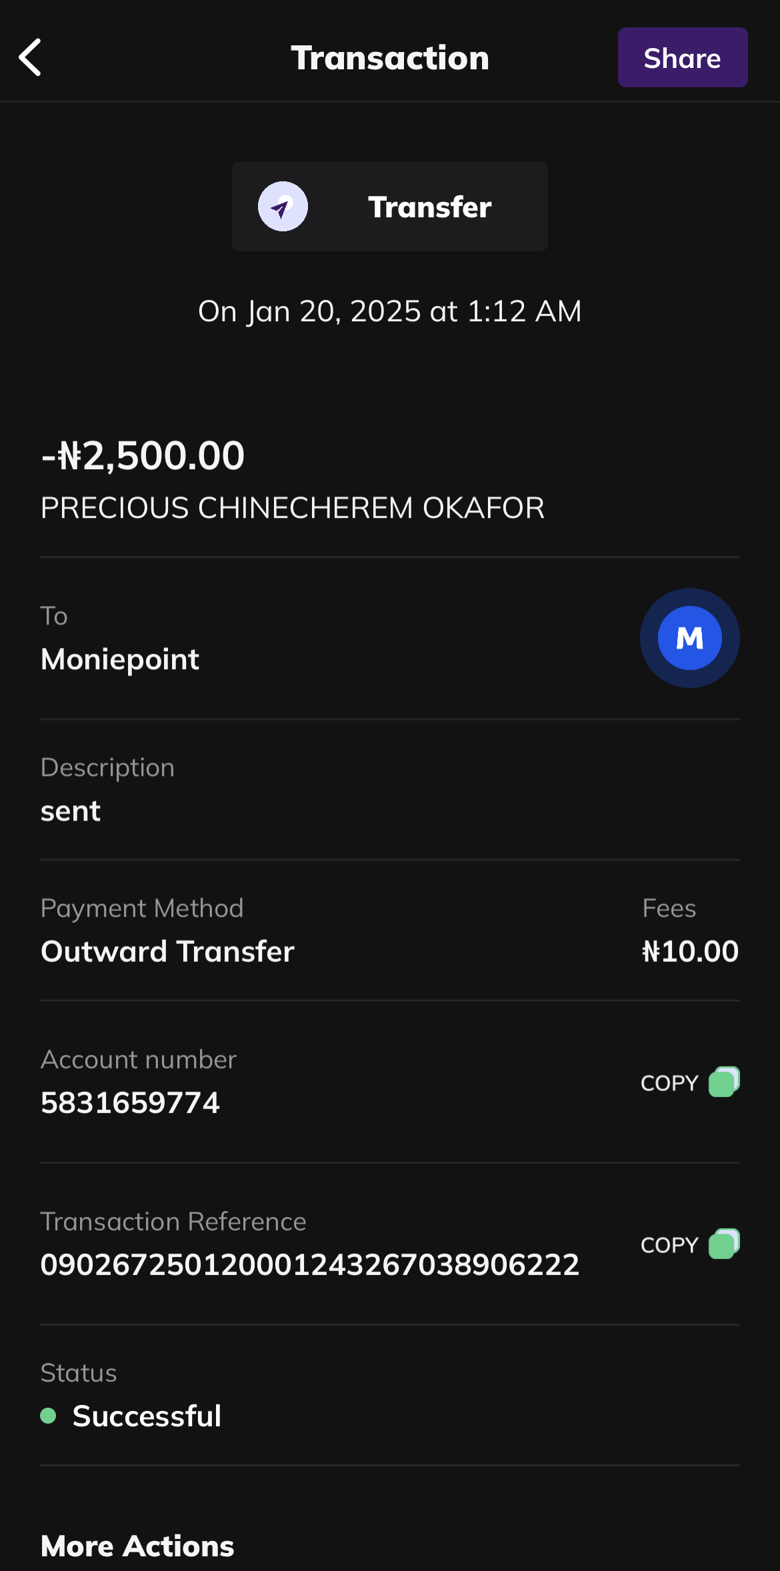The width and height of the screenshot is (780, 1571).
Task: Tap COPY label beside Transaction Reference
Action: coord(669,1245)
